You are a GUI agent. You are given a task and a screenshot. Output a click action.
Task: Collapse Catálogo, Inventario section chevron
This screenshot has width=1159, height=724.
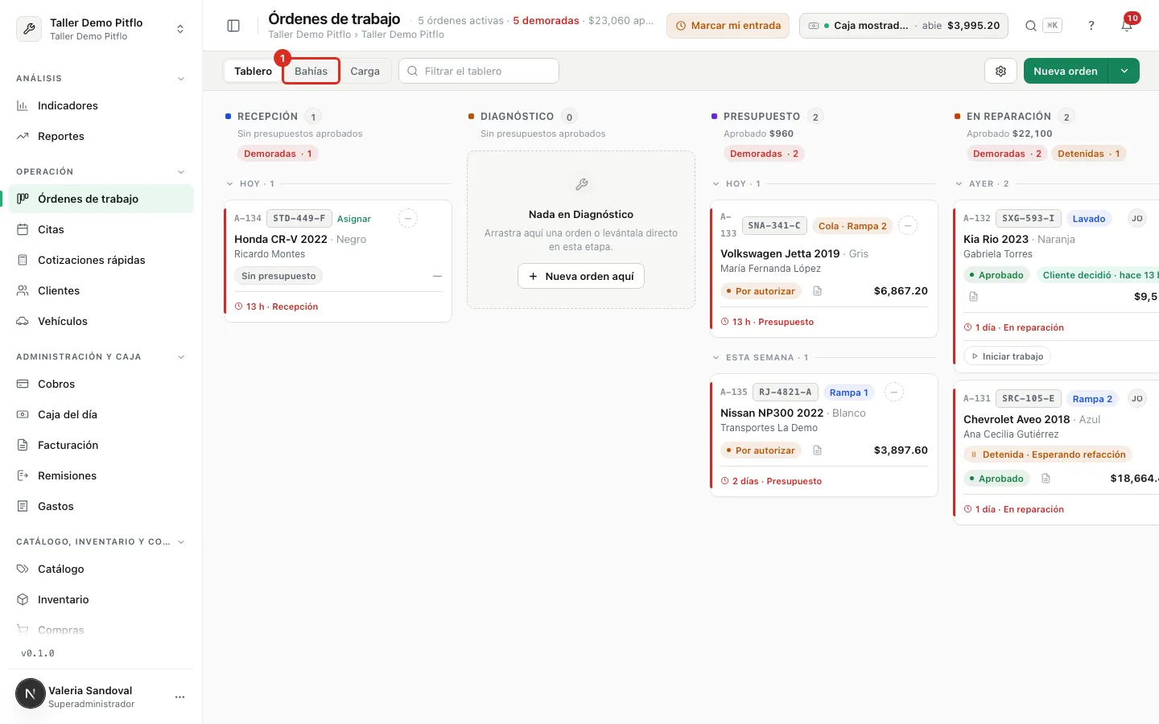point(181,542)
